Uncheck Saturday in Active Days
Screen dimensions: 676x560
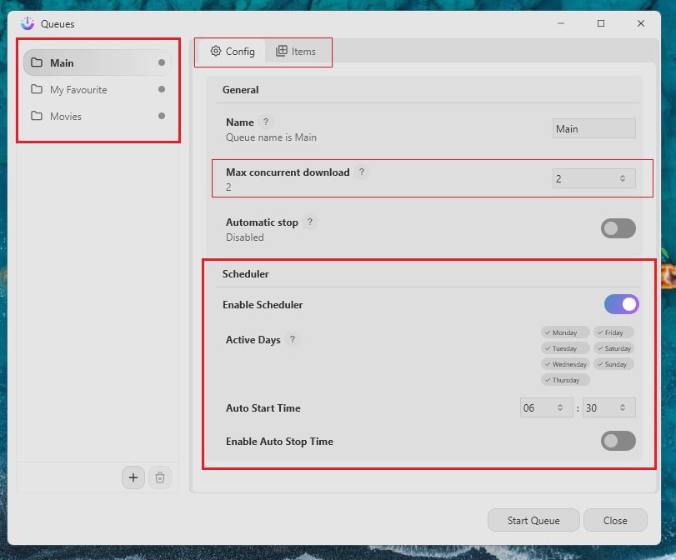pos(613,348)
